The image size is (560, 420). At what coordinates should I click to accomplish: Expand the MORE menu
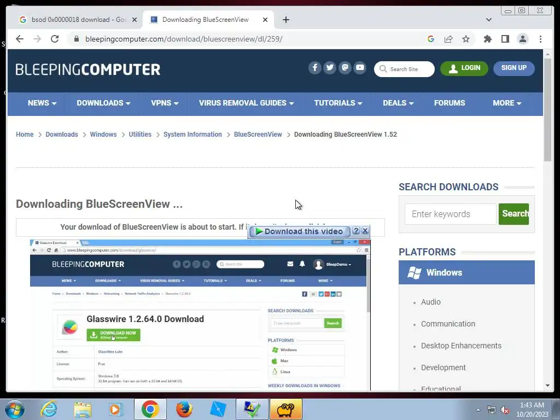(x=507, y=103)
